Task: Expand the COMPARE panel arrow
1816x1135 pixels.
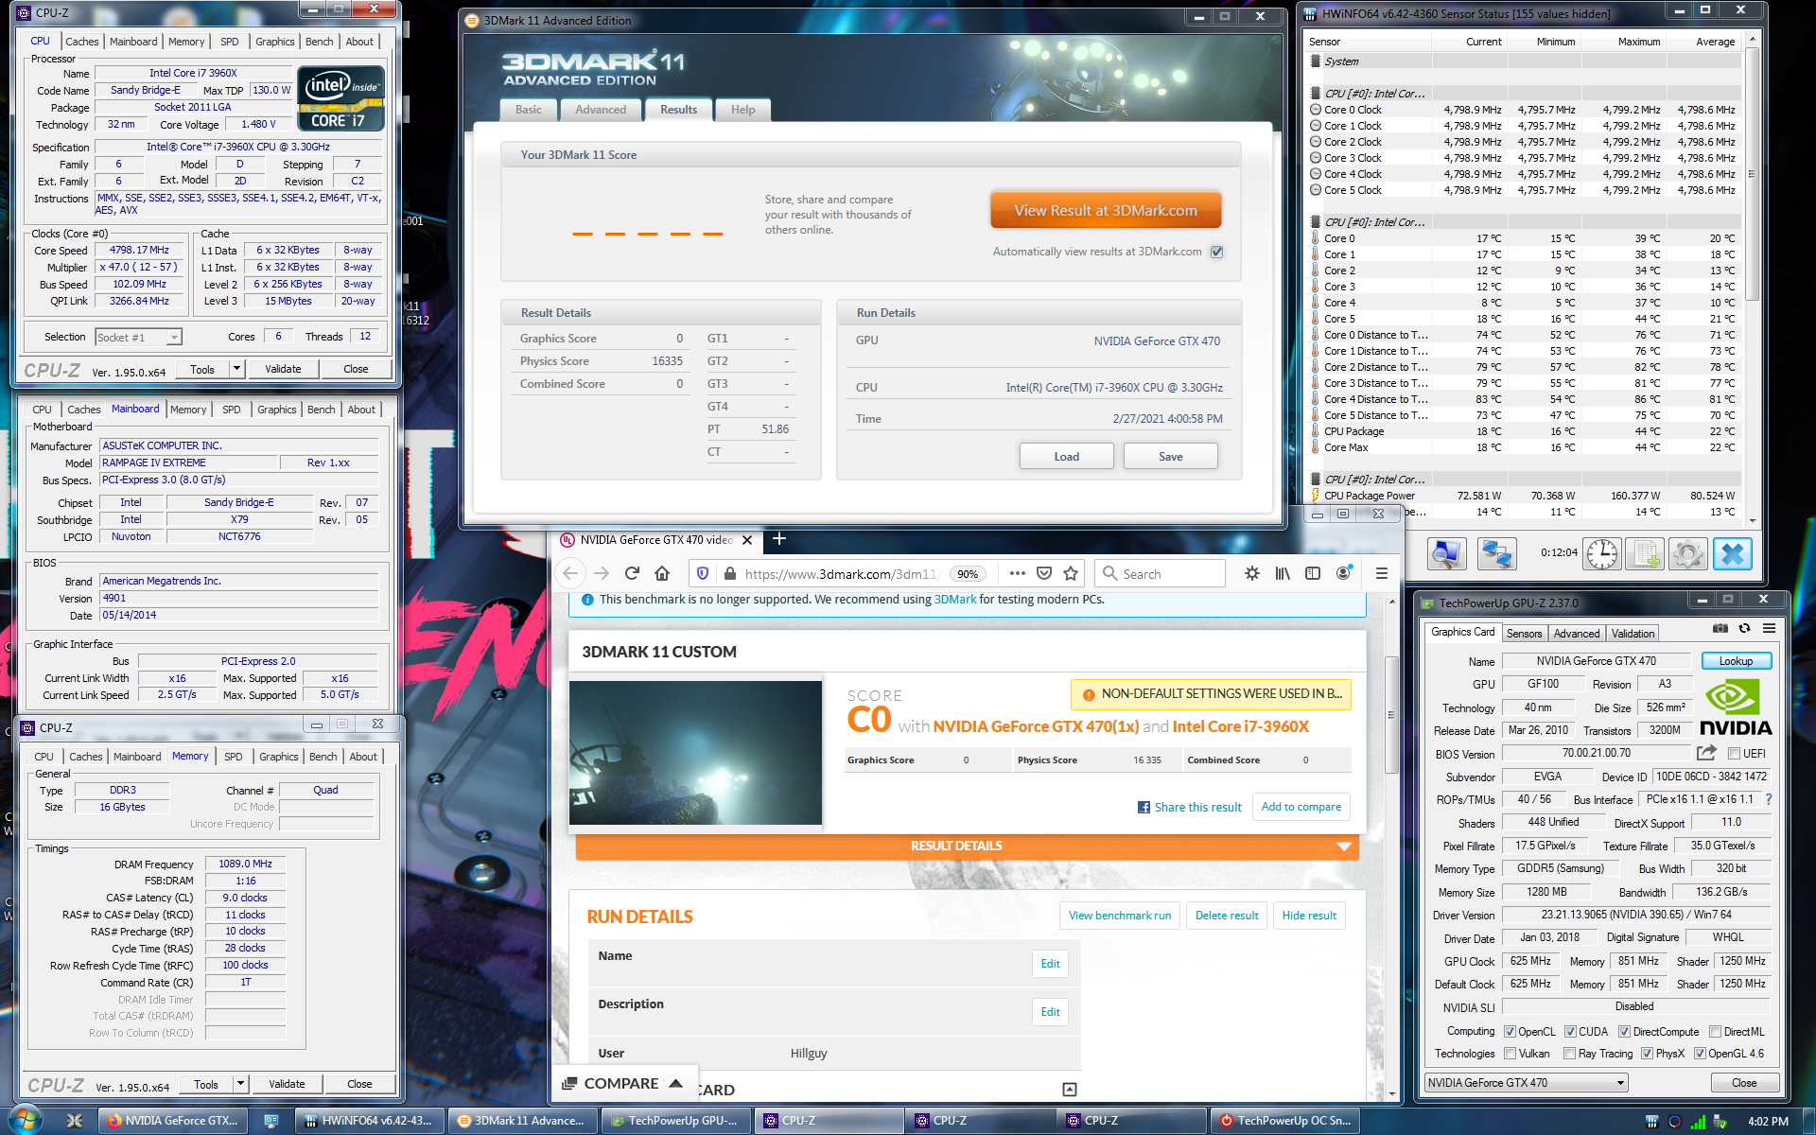Action: point(676,1084)
